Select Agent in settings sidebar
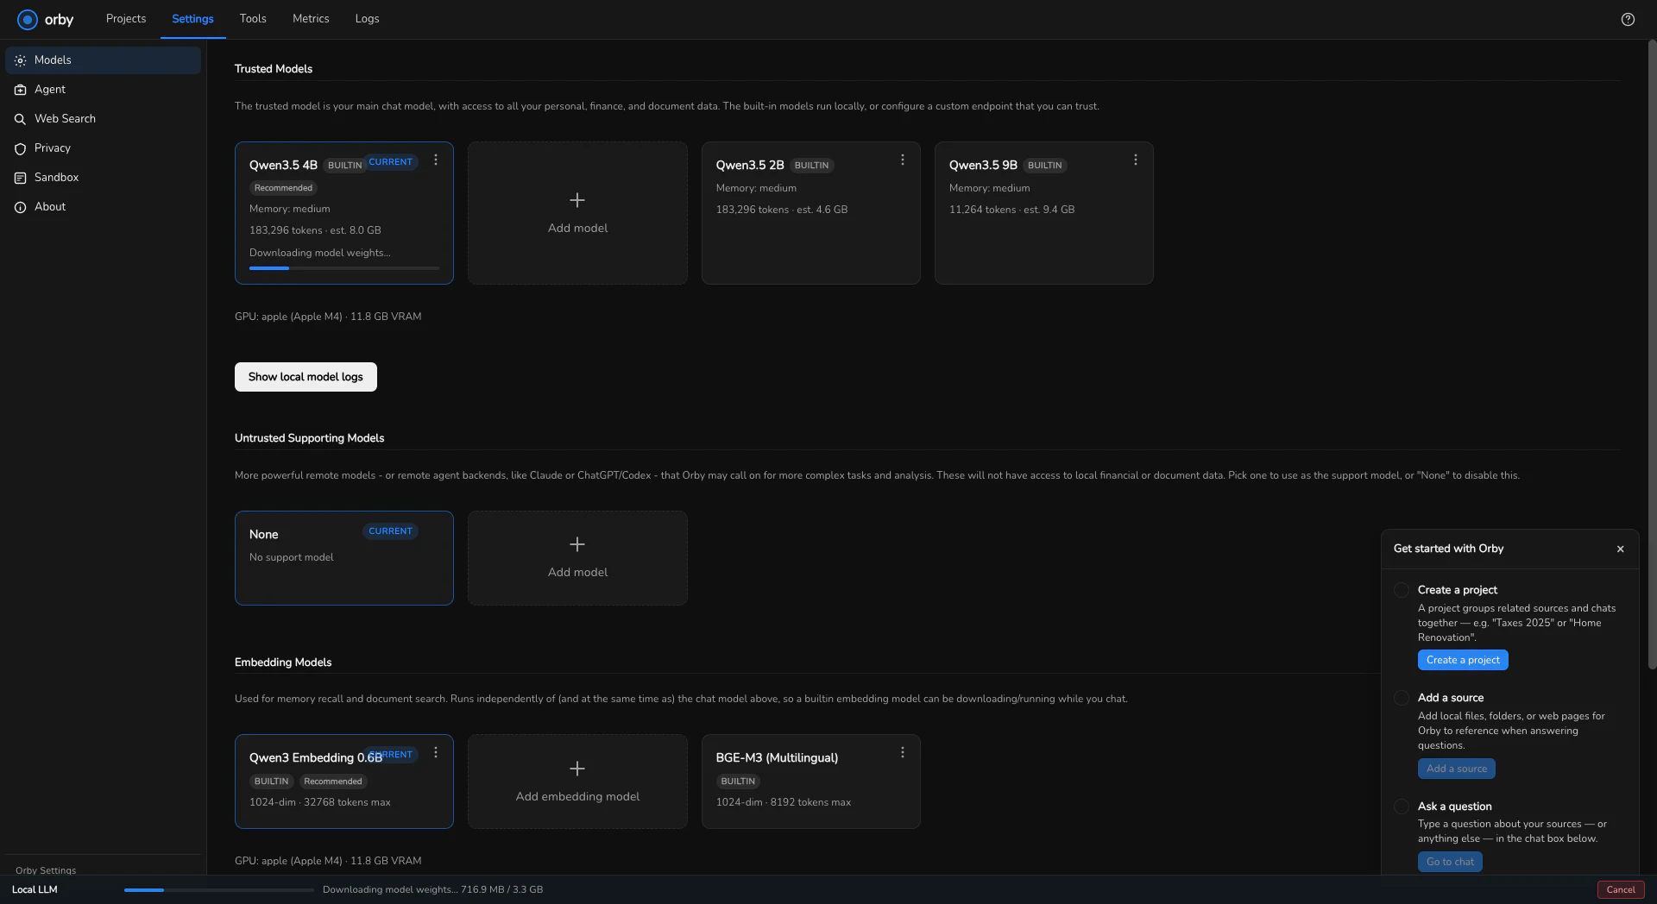Screen dimensions: 1657x904 104,90
